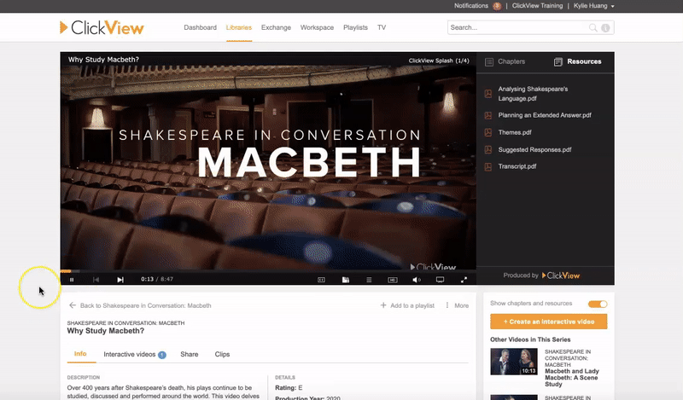Go back to Shakespeare in Conversation: Macbeth
683x400 pixels.
[145, 305]
